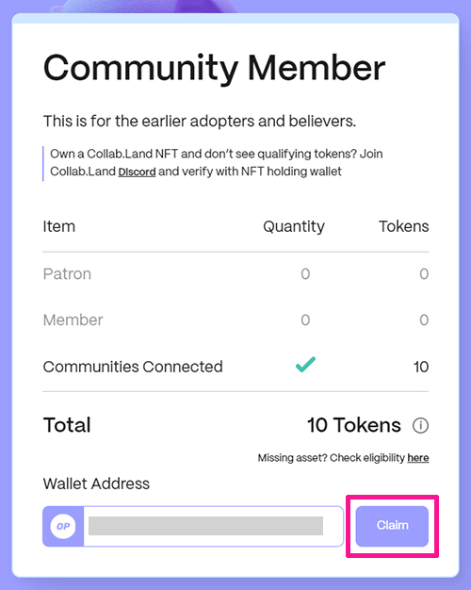Screen dimensions: 471x590
Task: Click the green Communities Connected checkmark
Action: click(x=305, y=364)
